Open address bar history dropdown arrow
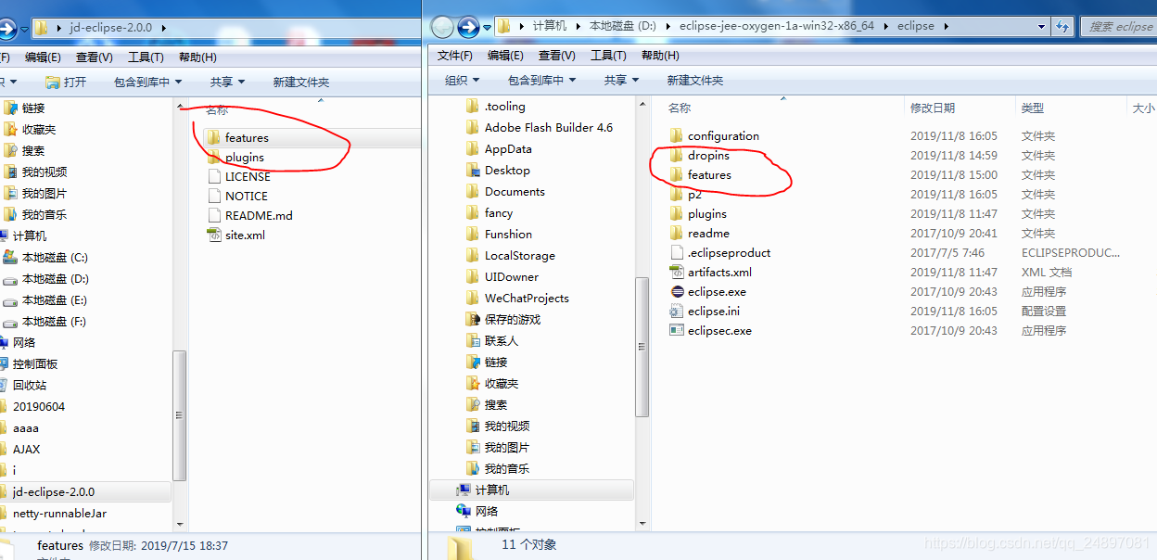Viewport: 1157px width, 560px height. (1042, 26)
